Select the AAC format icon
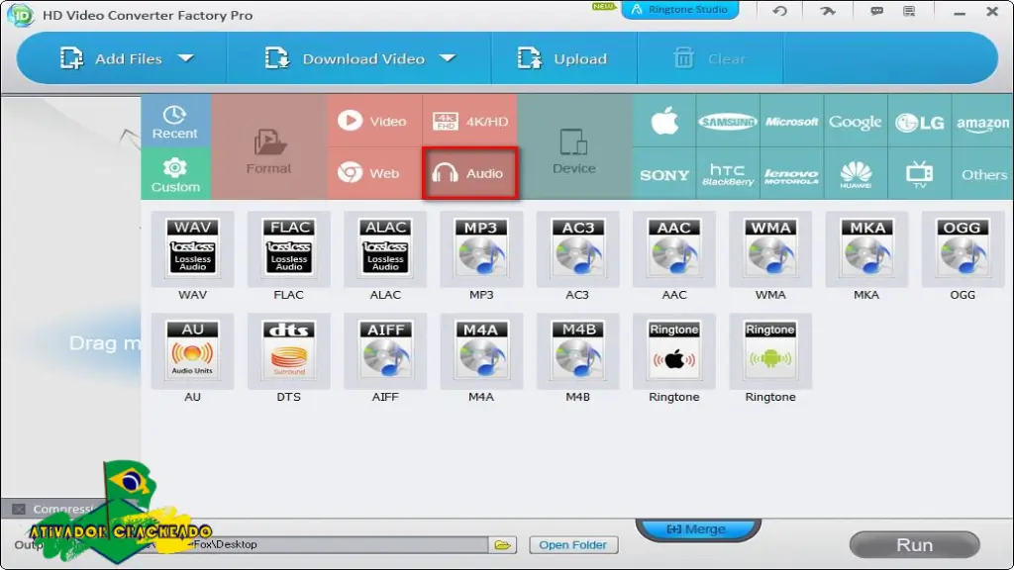Screen dimensions: 1014x570 (x=673, y=249)
